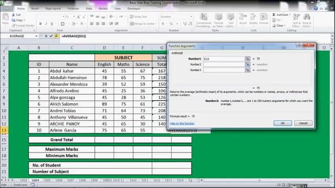Switch to the Page Layout tab
The height and width of the screenshot is (188, 335).
point(53,8)
